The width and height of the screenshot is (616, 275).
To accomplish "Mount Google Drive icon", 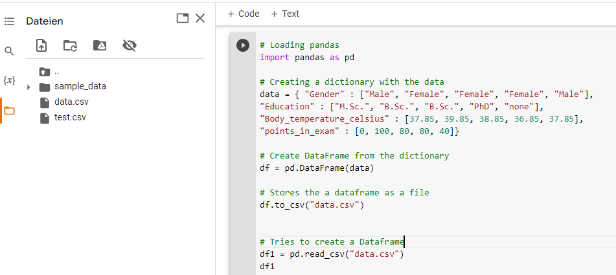I will pos(100,45).
